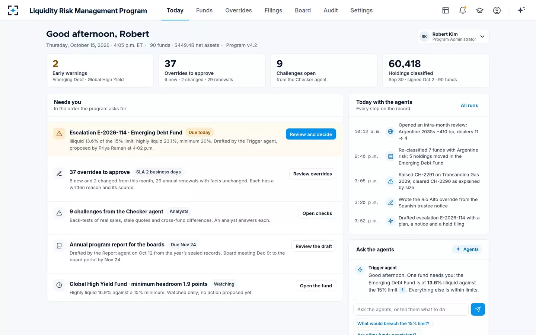
Task: Click the pencil icon of the 3:20 p.m. run
Action: point(390,202)
